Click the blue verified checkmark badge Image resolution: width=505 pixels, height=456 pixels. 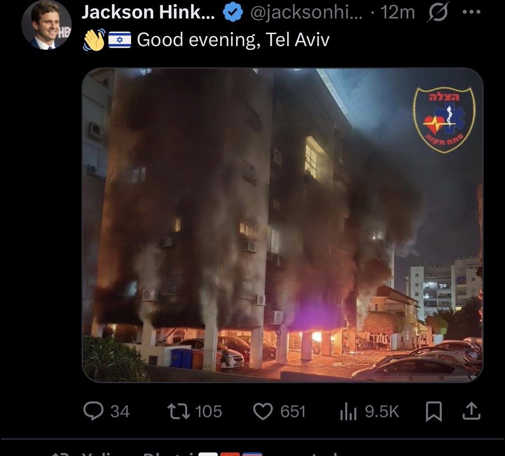232,13
